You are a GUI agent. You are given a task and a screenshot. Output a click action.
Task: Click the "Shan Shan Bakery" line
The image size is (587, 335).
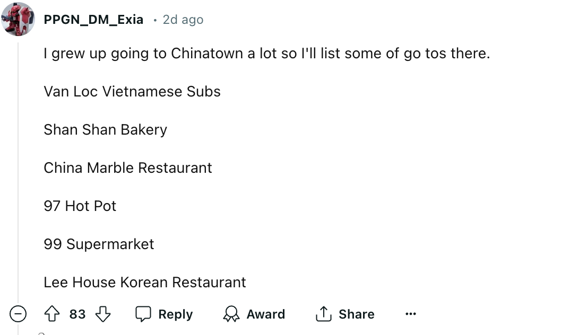coord(105,130)
